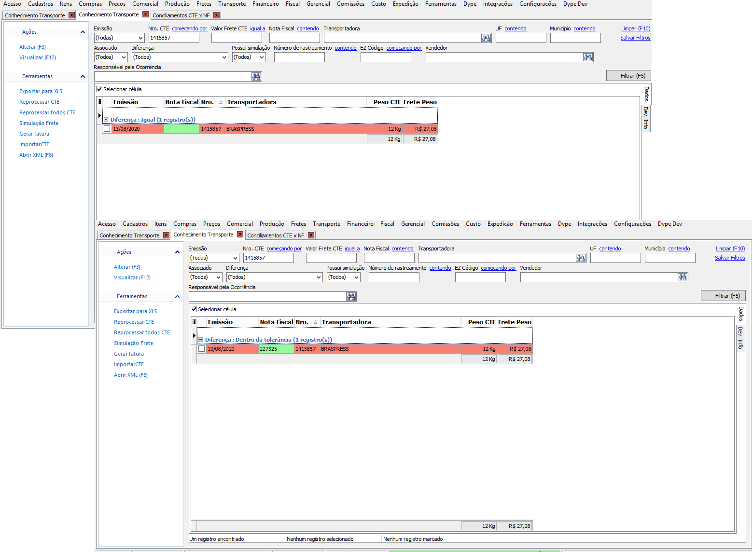
Task: Click Nro. CTE 'começando por' operator in top window
Action: pos(190,28)
